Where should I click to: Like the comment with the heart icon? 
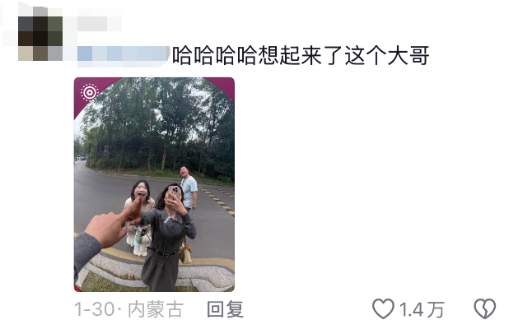click(383, 309)
